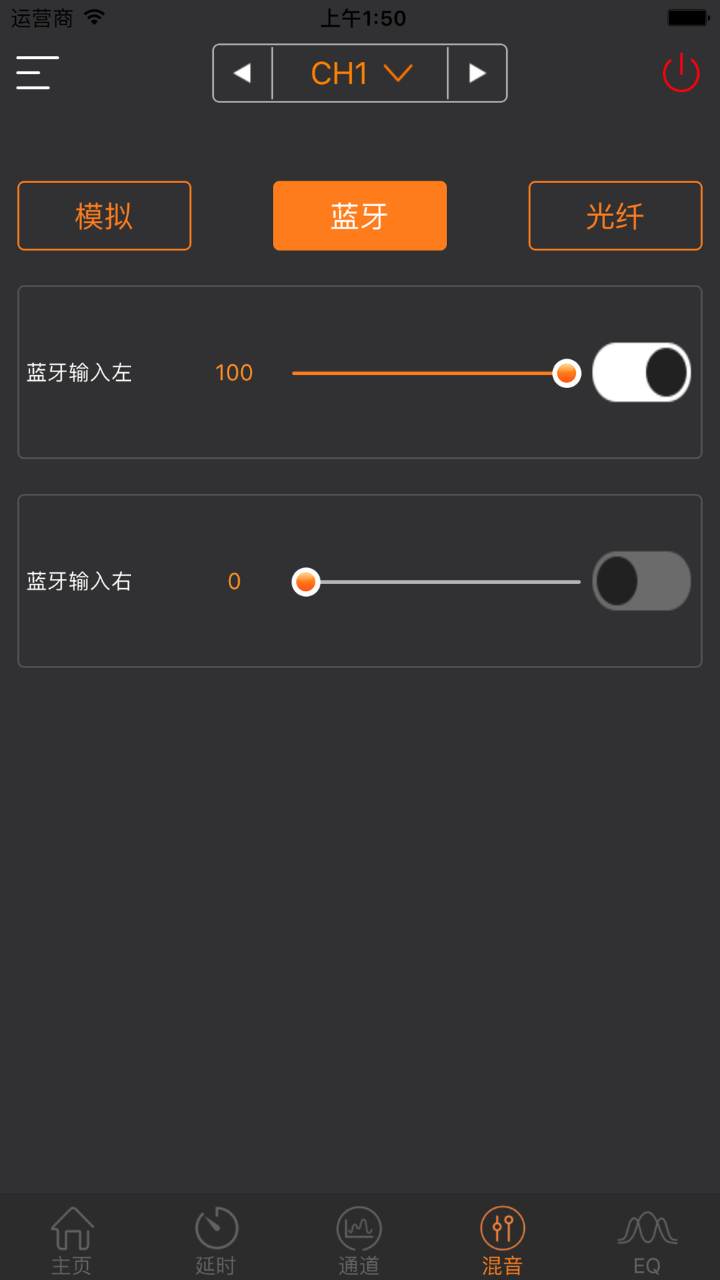Select the 光纤 optical input button
720x1280 pixels.
coord(616,216)
